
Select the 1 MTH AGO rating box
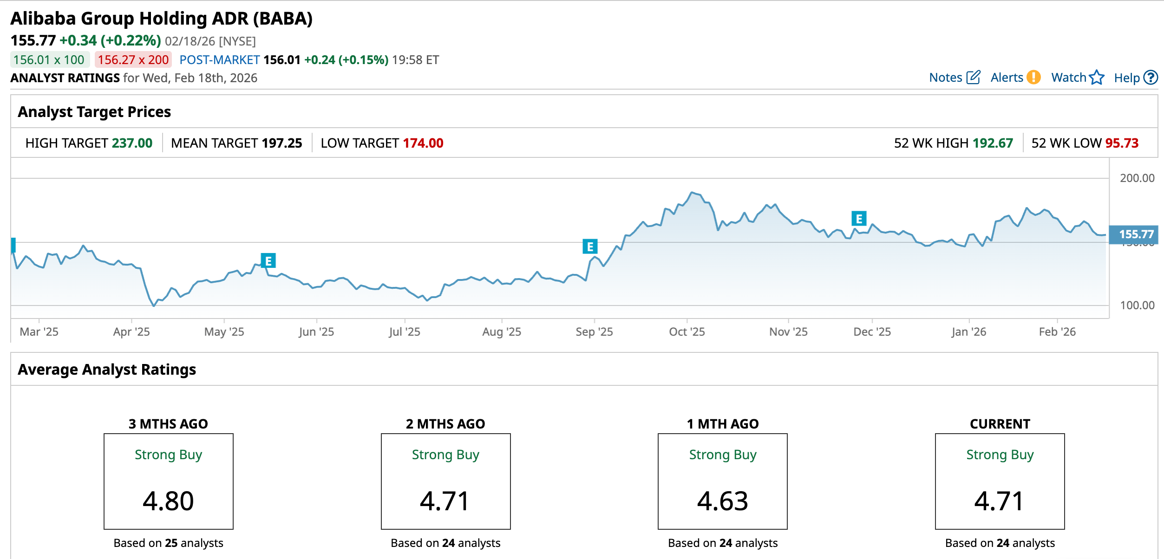click(722, 481)
